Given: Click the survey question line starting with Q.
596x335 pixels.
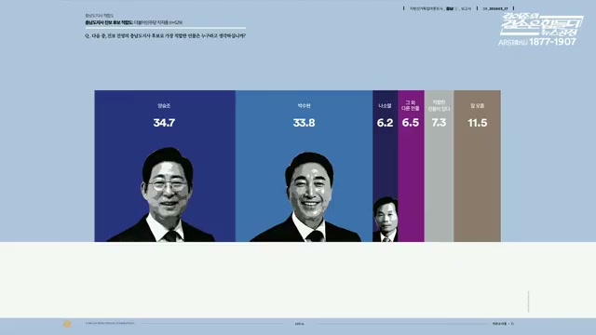Looking at the screenshot, I should pyautogui.click(x=166, y=36).
